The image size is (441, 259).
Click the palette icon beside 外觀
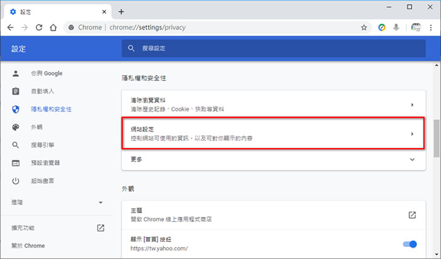pos(16,127)
